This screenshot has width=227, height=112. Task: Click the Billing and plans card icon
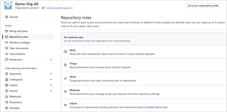pyautogui.click(x=6, y=31)
